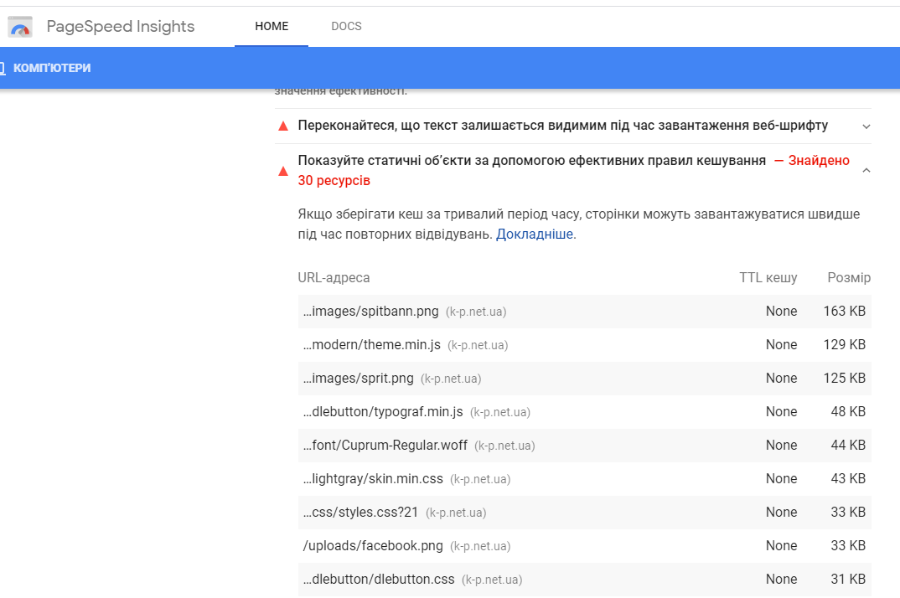Click the dlebutton/typograf.min.js entry

click(x=383, y=412)
